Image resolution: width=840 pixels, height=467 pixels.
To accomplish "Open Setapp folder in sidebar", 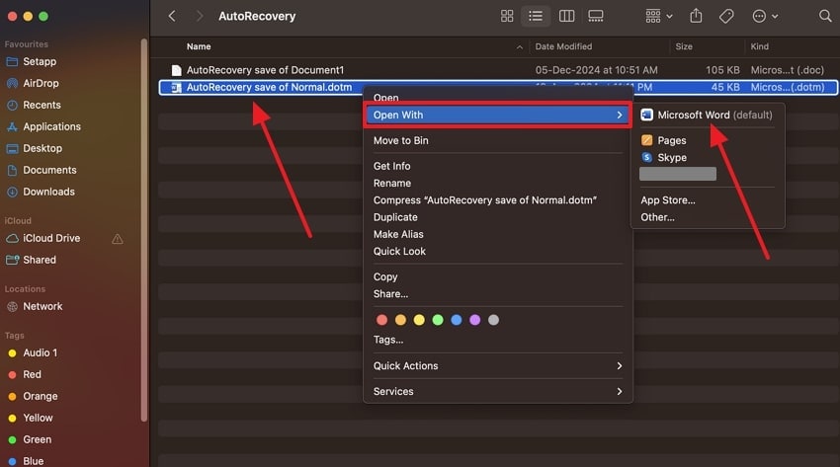I will (x=39, y=61).
